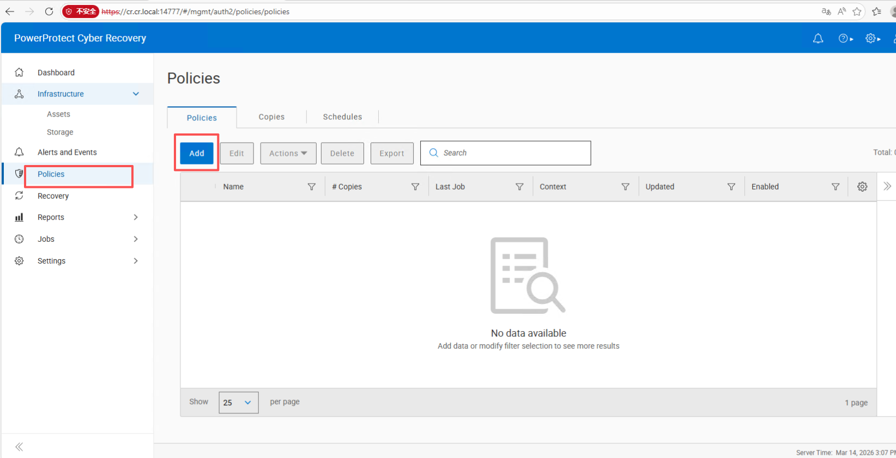Filter the Name column

312,187
